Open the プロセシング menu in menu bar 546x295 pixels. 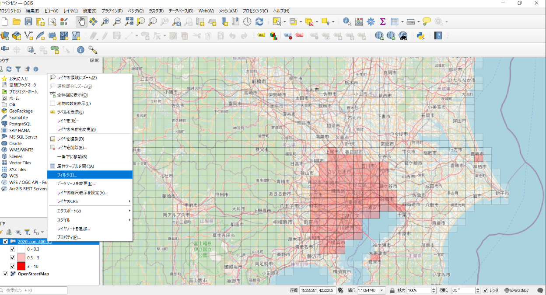(255, 10)
